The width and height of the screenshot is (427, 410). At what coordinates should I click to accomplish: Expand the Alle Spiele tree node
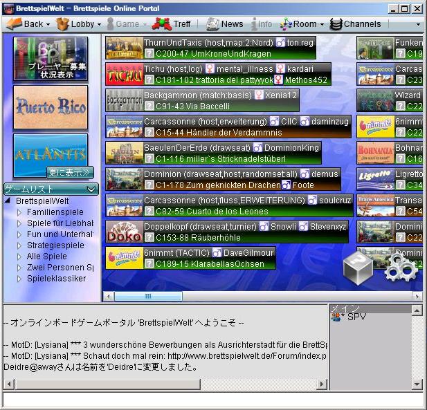(x=19, y=257)
